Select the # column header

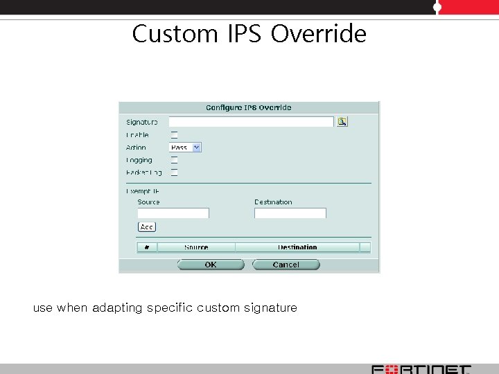[147, 247]
